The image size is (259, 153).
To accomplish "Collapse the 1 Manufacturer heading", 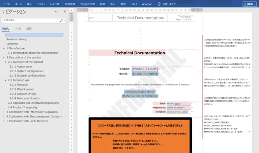I will coord(4,48).
